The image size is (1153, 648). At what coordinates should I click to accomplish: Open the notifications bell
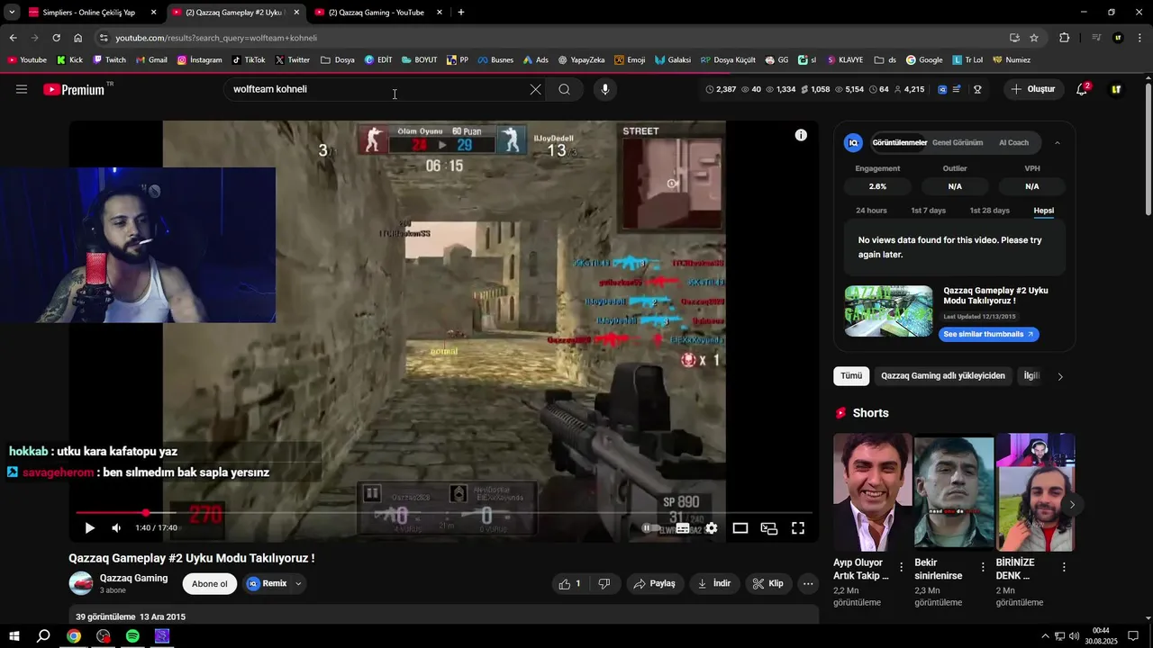[x=1082, y=89]
